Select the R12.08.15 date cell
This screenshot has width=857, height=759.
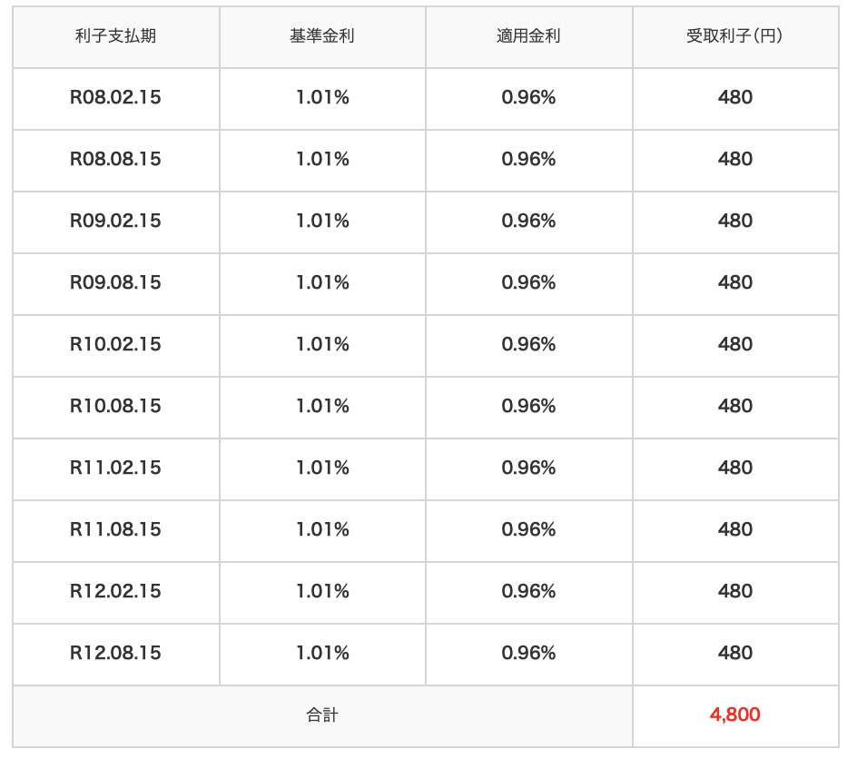tap(115, 653)
